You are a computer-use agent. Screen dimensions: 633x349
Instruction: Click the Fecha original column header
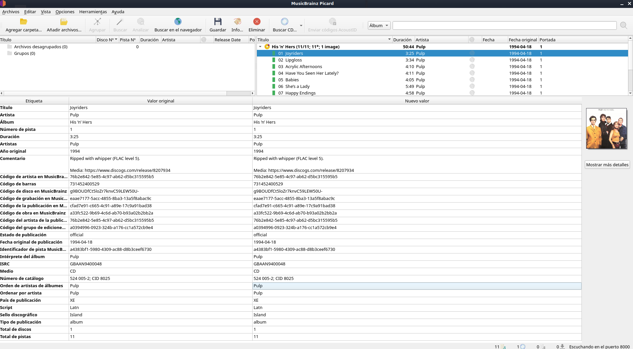523,40
